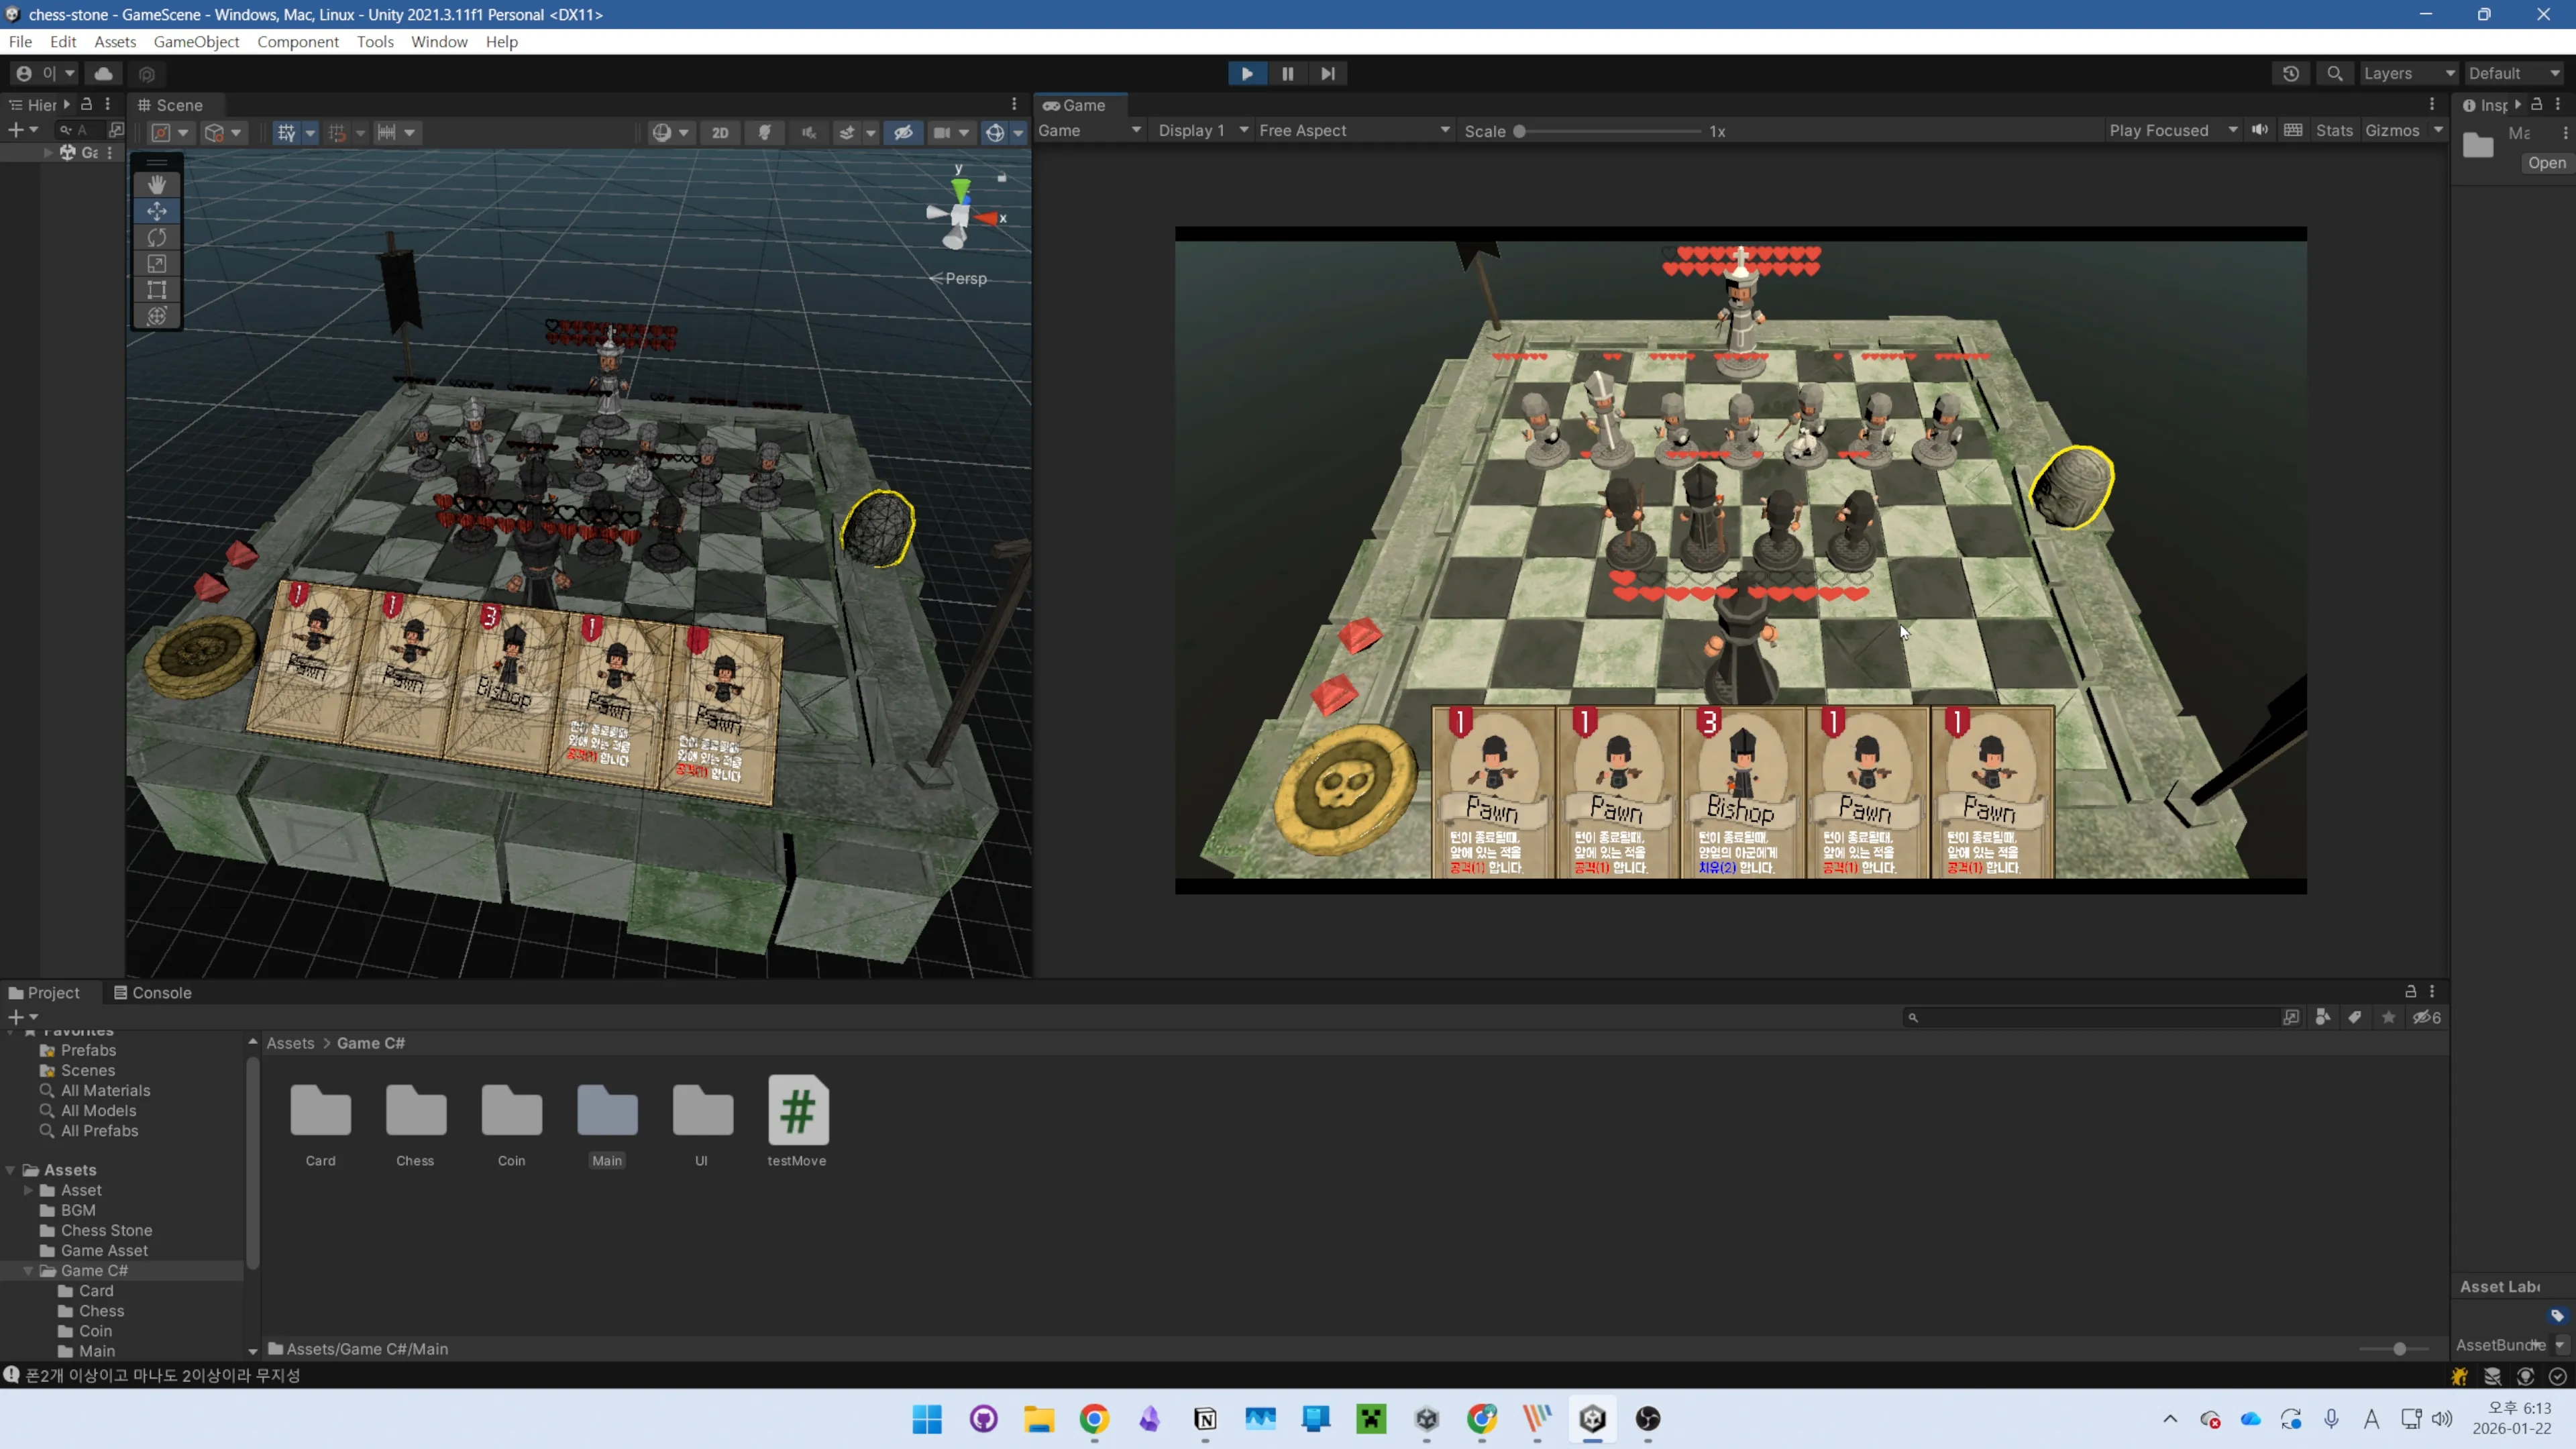Click the cache server status icon

[x=2492, y=1377]
